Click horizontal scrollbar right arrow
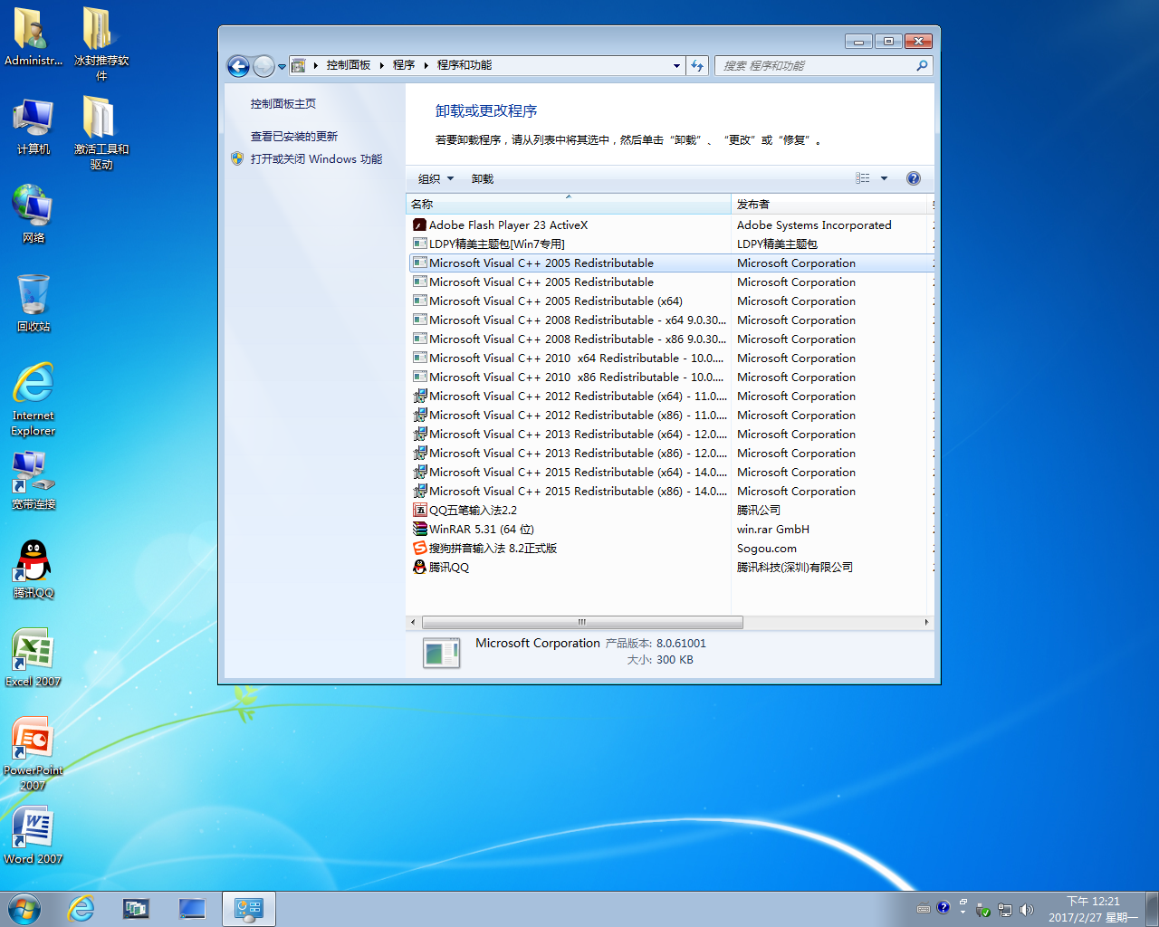The width and height of the screenshot is (1159, 927). (x=926, y=623)
